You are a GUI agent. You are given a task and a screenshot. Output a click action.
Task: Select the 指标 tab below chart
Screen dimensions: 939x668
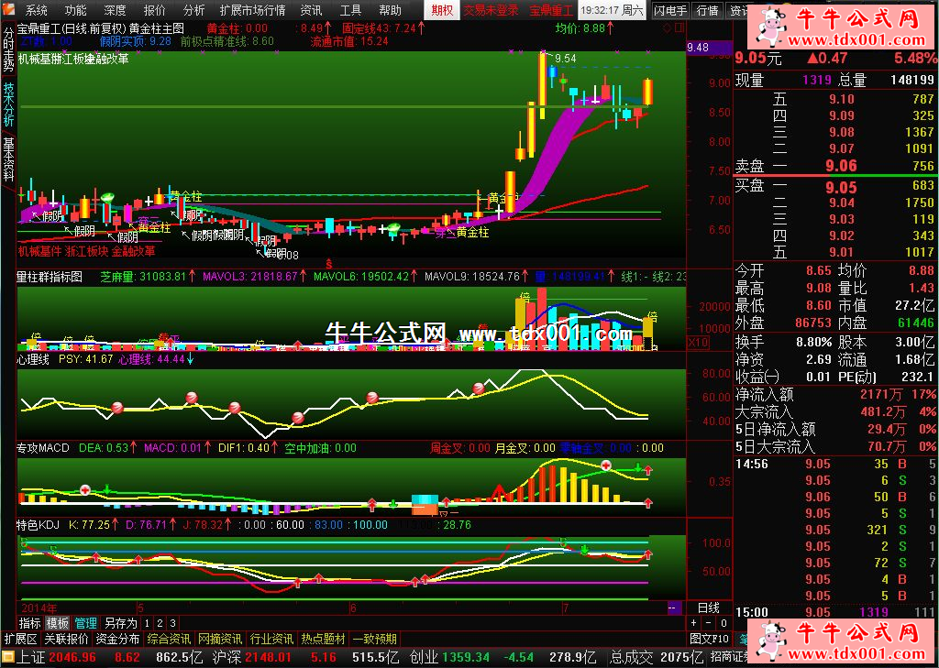30,623
